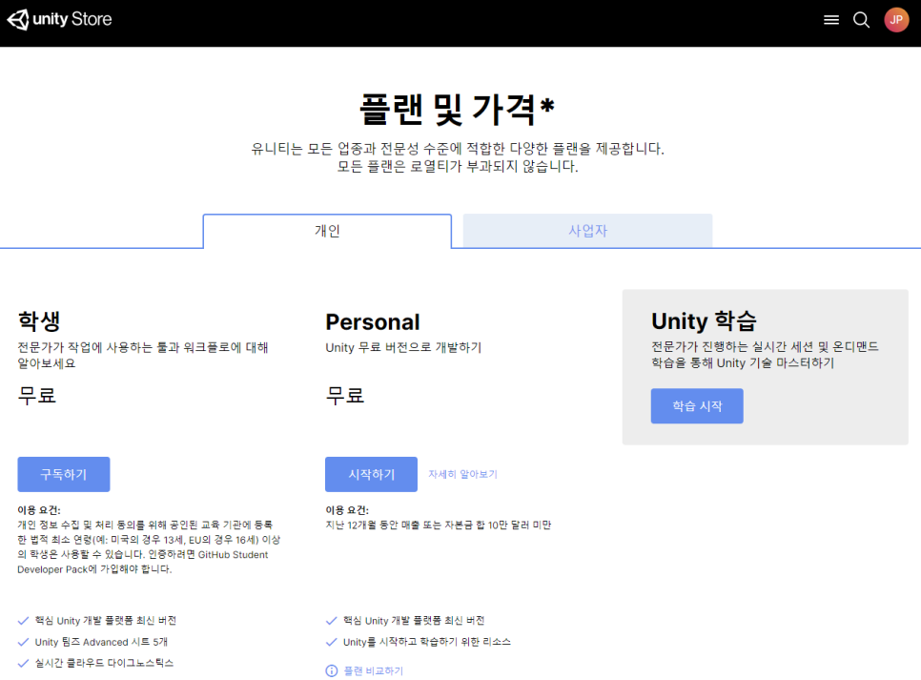Click the 이용 요건 label under 학생

(39, 510)
